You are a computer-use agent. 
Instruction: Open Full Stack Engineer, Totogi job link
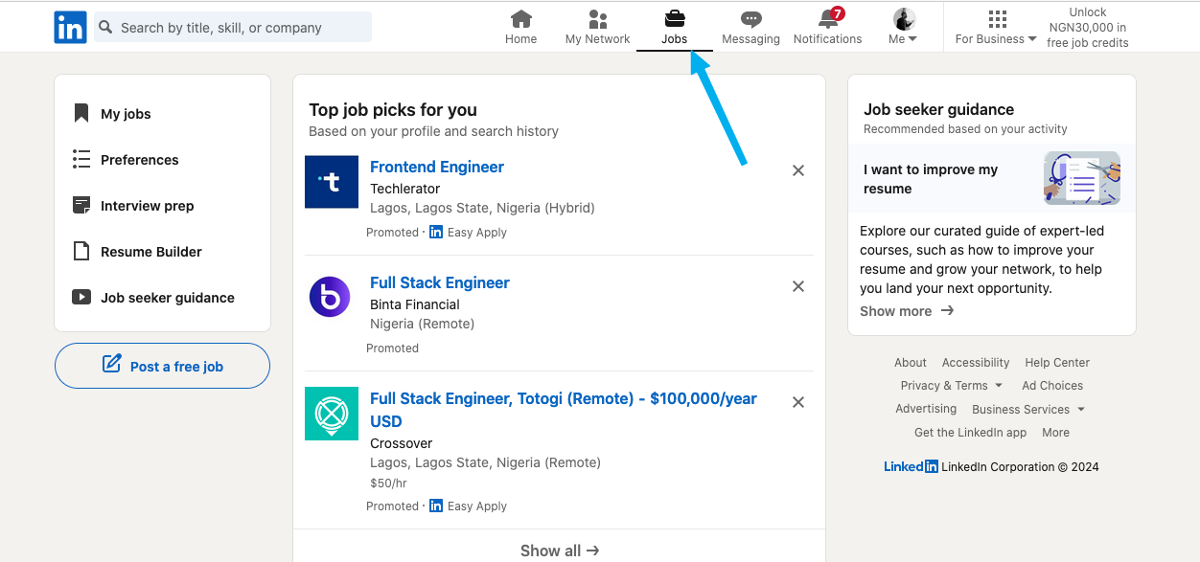[564, 410]
